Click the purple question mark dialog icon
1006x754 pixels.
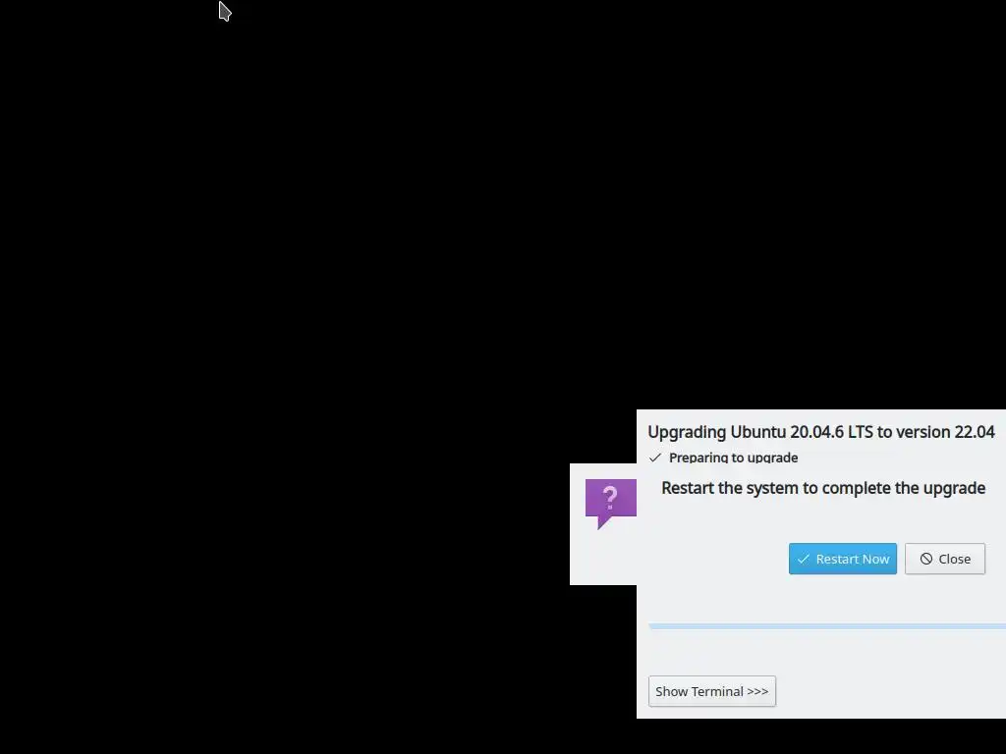[x=610, y=504]
